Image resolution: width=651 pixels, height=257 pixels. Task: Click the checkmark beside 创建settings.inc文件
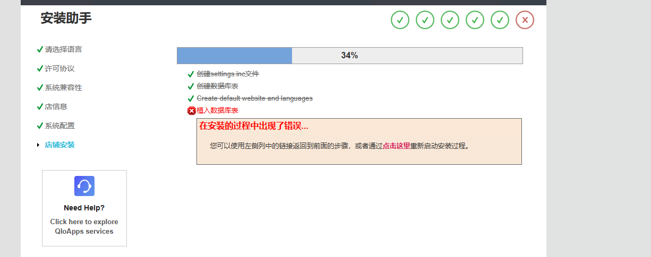point(191,74)
